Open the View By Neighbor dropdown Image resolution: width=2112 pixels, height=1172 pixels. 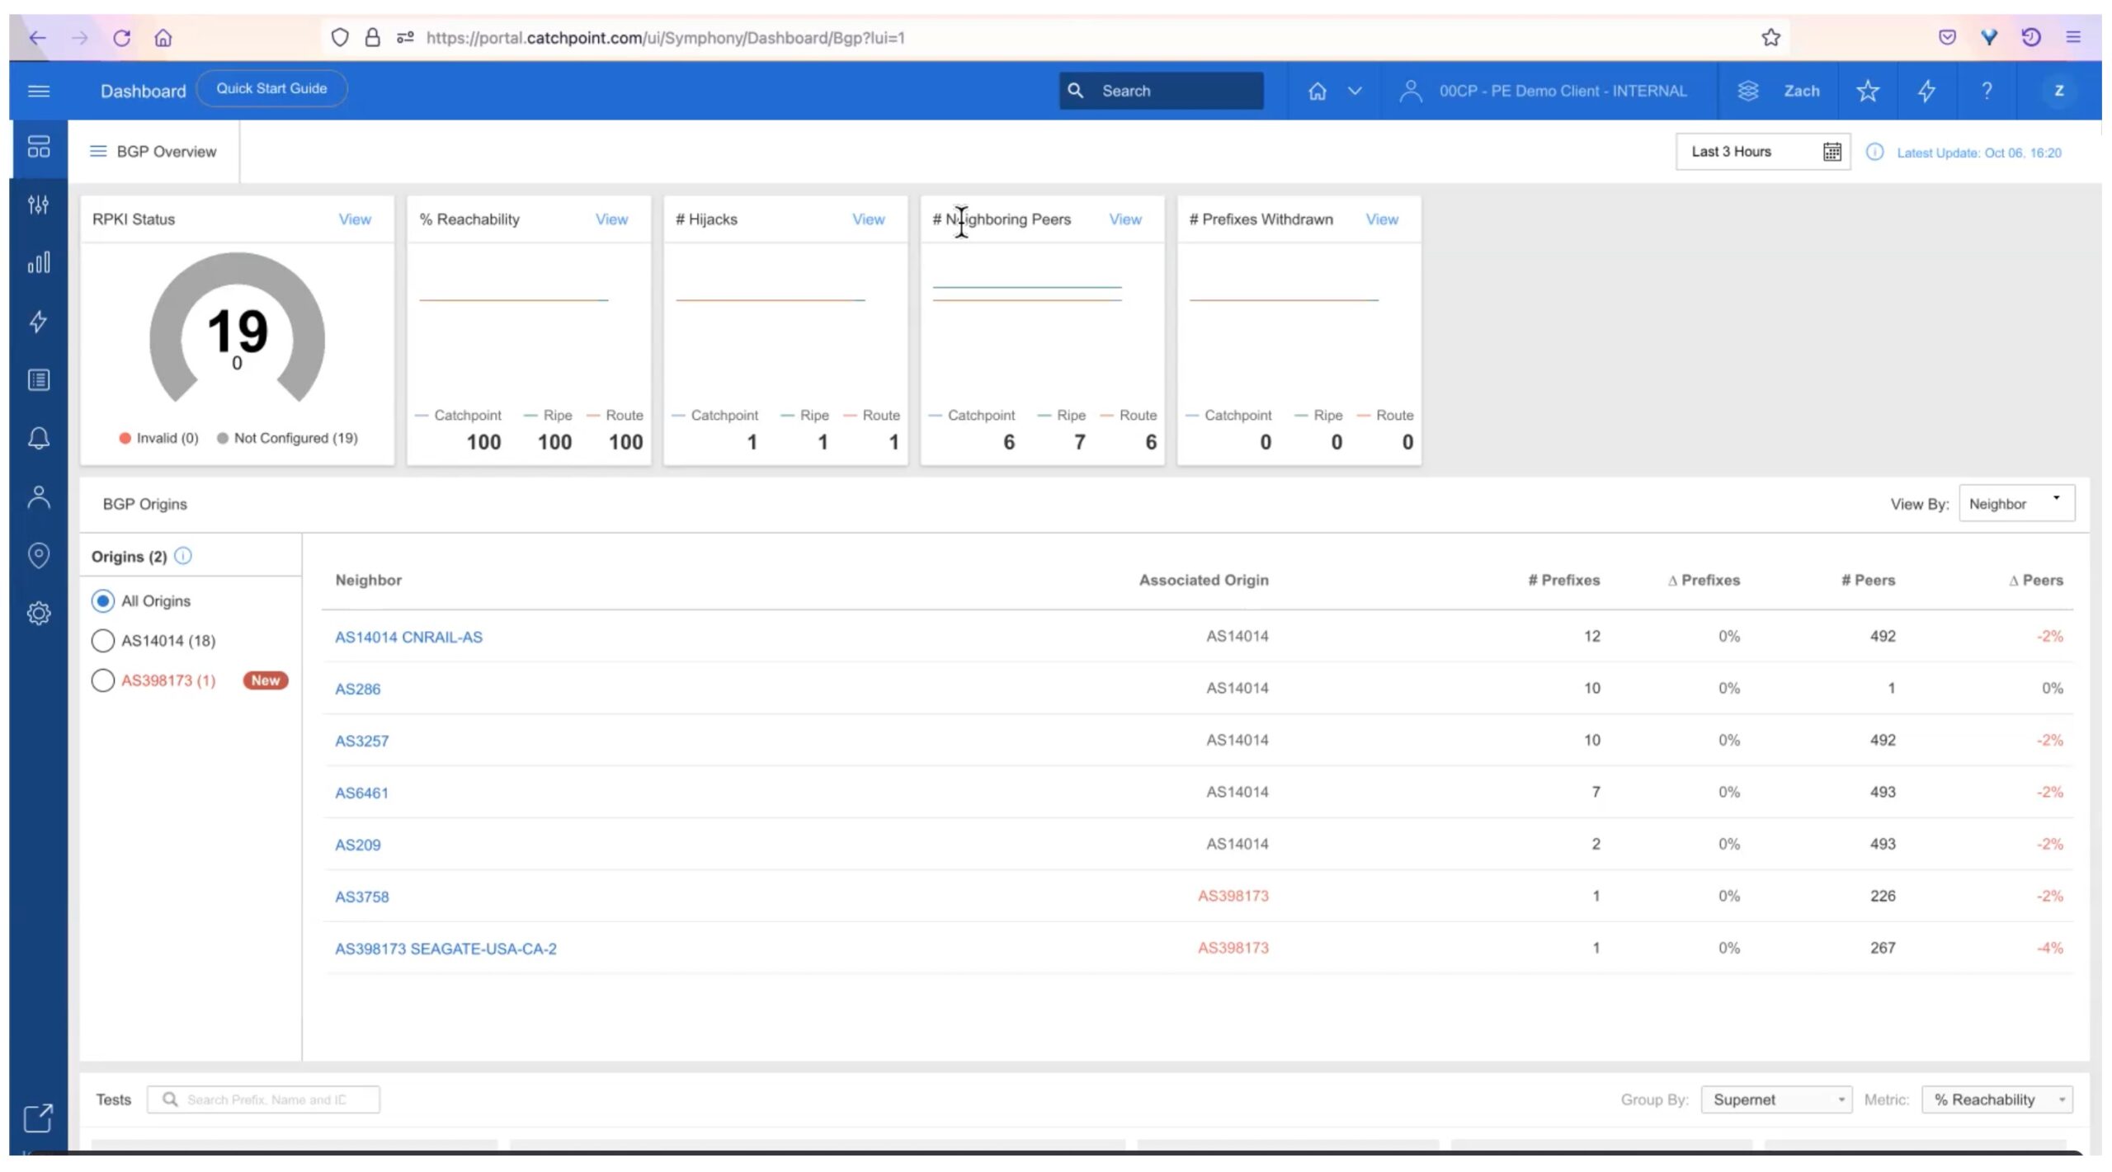tap(2016, 504)
